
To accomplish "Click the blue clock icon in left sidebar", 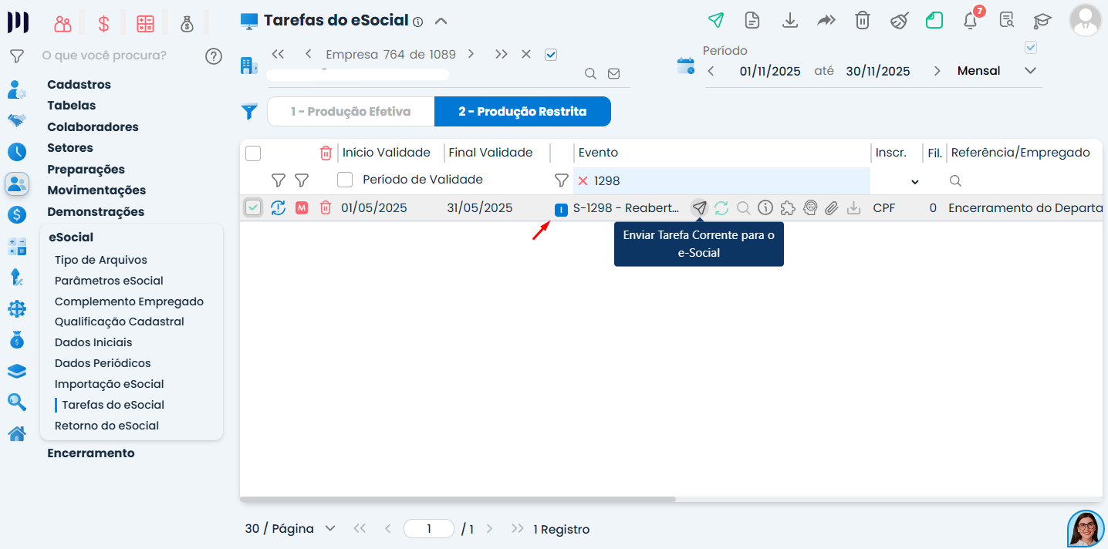I will [17, 152].
